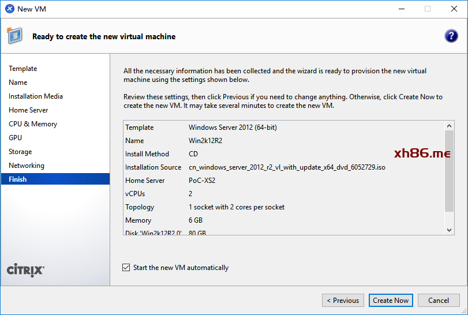The height and width of the screenshot is (315, 468).
Task: Switch to Home Server step
Action: pyautogui.click(x=28, y=110)
